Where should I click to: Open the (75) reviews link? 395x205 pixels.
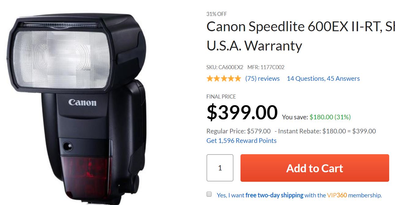(262, 79)
